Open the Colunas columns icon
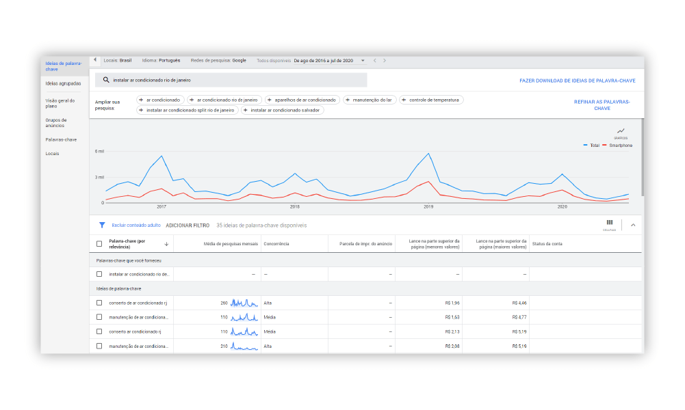 pos(610,225)
